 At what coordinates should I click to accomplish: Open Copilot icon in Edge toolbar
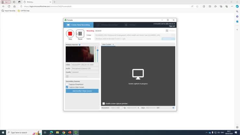(x=237, y=6)
